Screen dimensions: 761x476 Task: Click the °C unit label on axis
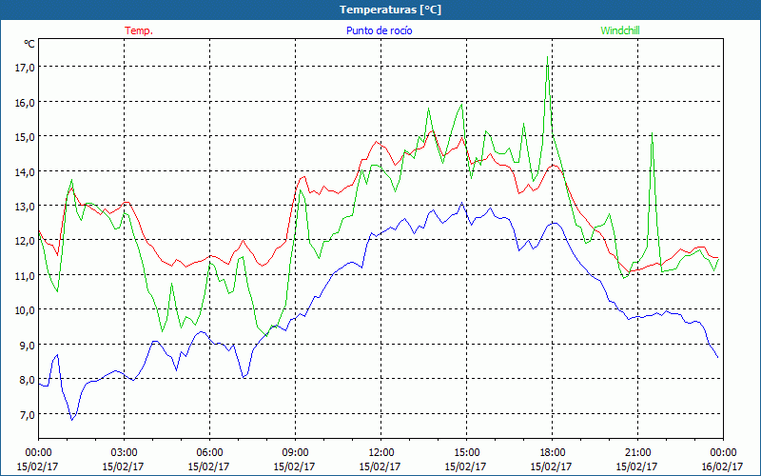29,44
